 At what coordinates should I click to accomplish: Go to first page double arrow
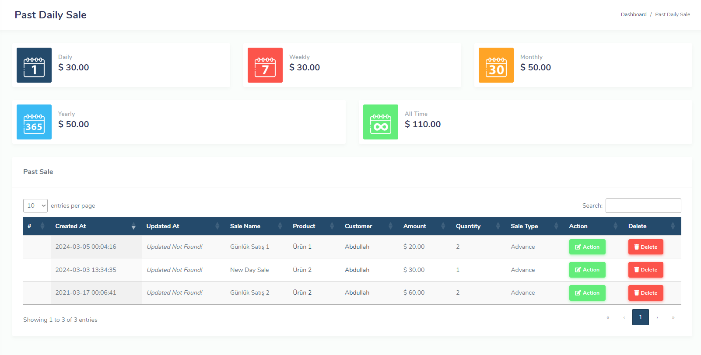(608, 317)
